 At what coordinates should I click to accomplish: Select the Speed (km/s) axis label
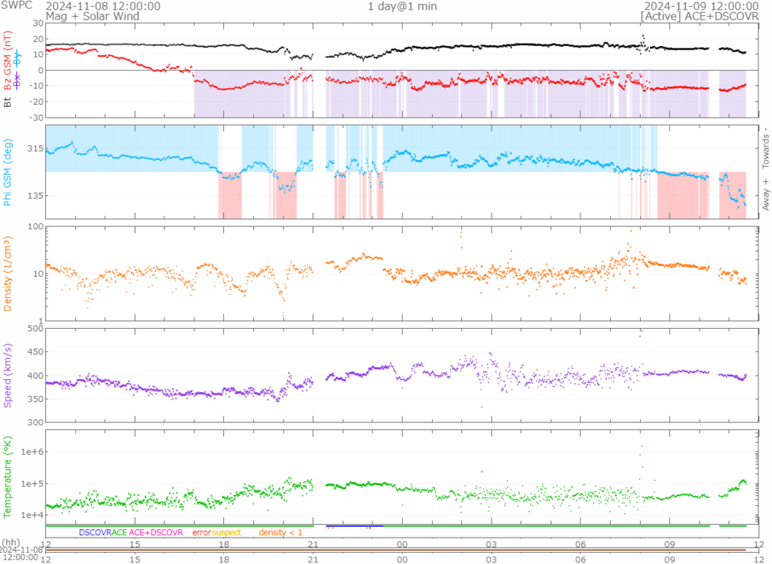tap(8, 375)
